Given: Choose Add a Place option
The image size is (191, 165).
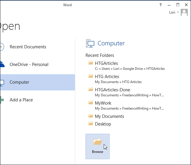Looking at the screenshot, I should pyautogui.click(x=21, y=100).
